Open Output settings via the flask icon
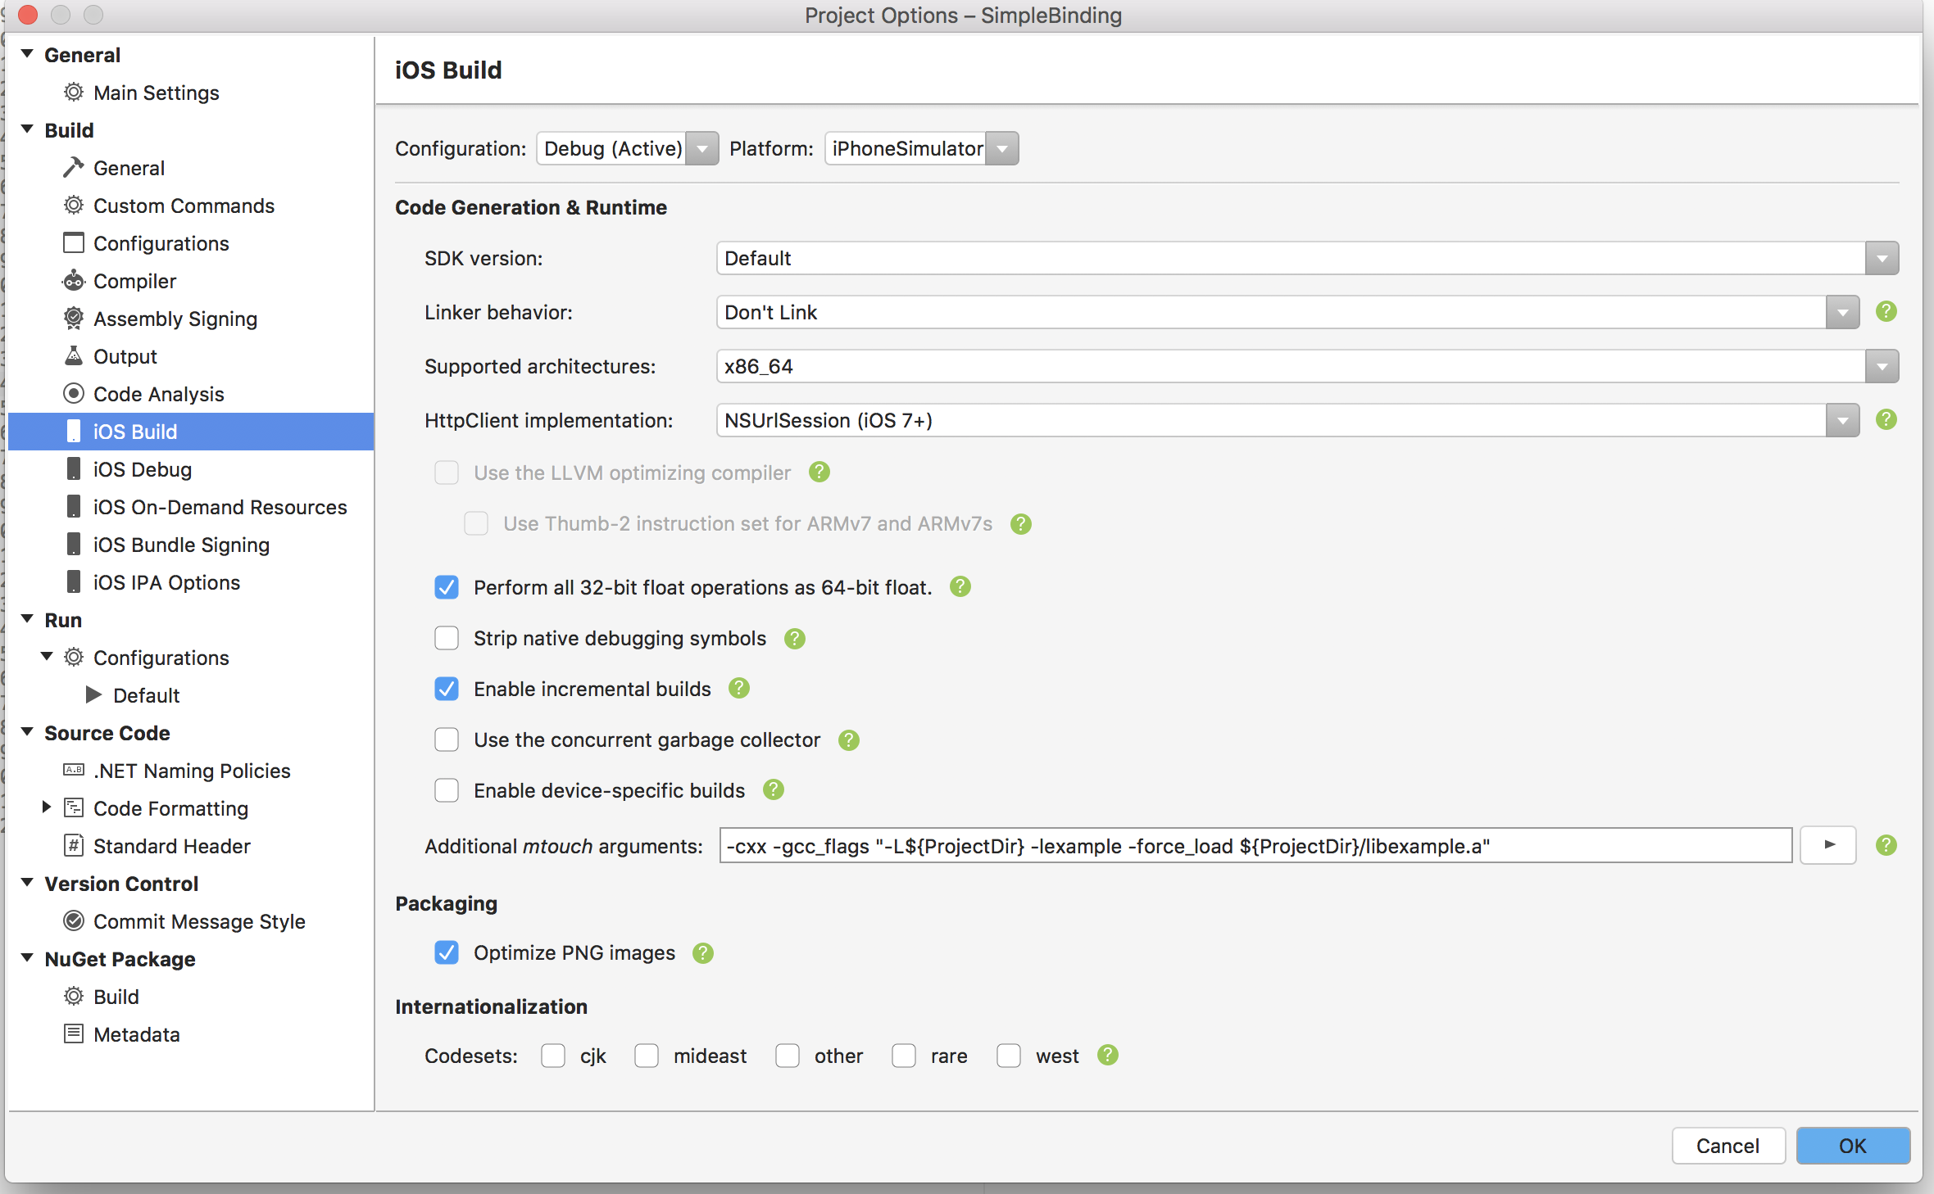The image size is (1934, 1194). (x=73, y=356)
